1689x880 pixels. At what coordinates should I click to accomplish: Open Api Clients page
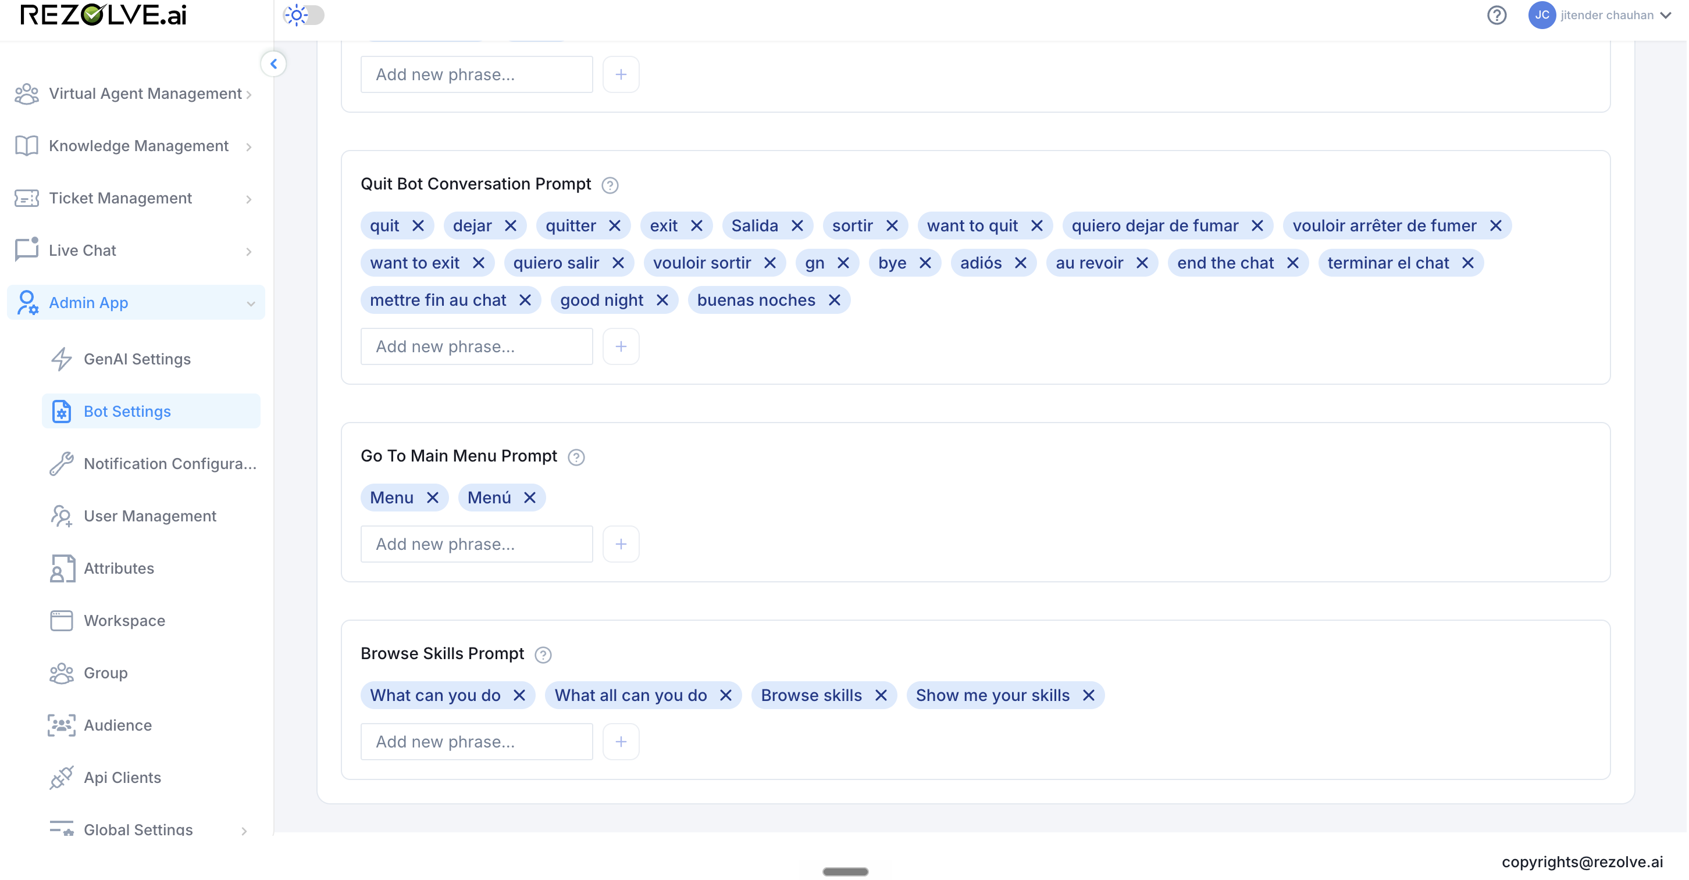tap(151, 778)
